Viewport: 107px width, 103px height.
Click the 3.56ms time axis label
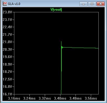coord(91,98)
